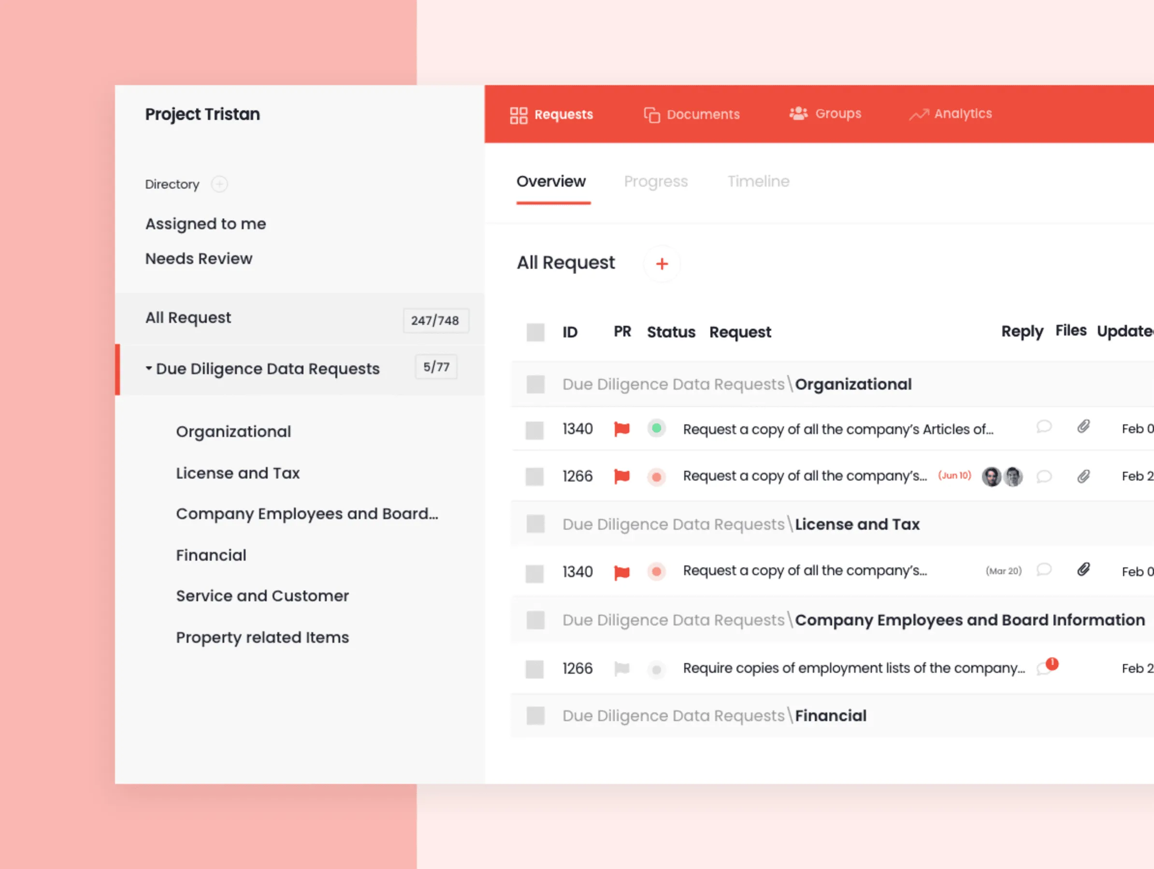Open License and Tax subfolder in sidebar
Viewport: 1154px width, 869px height.
click(x=237, y=473)
